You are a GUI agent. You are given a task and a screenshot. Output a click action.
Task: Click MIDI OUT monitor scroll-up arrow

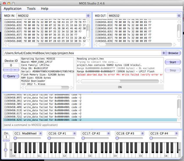pyautogui.click(x=179, y=21)
